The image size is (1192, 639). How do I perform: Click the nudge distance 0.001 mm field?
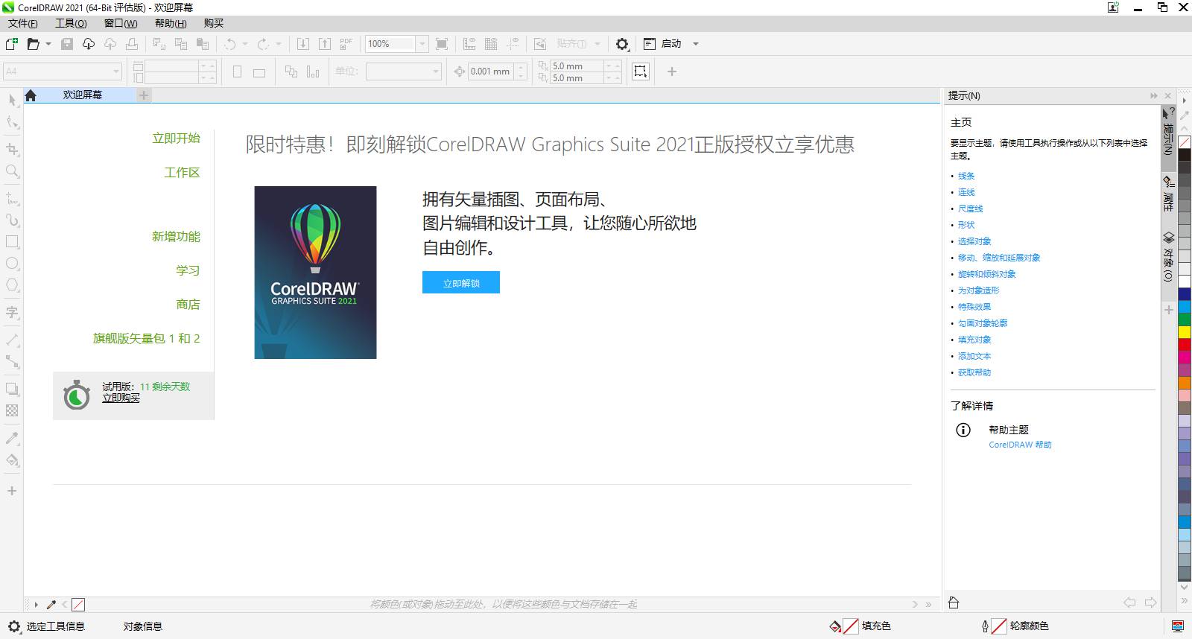click(490, 71)
